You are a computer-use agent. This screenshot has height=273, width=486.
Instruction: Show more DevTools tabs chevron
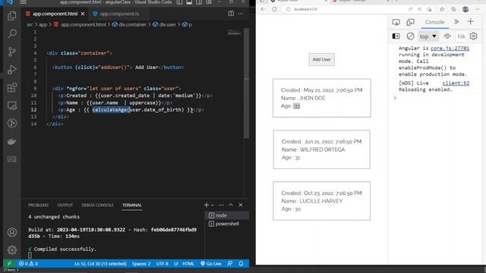click(456, 22)
